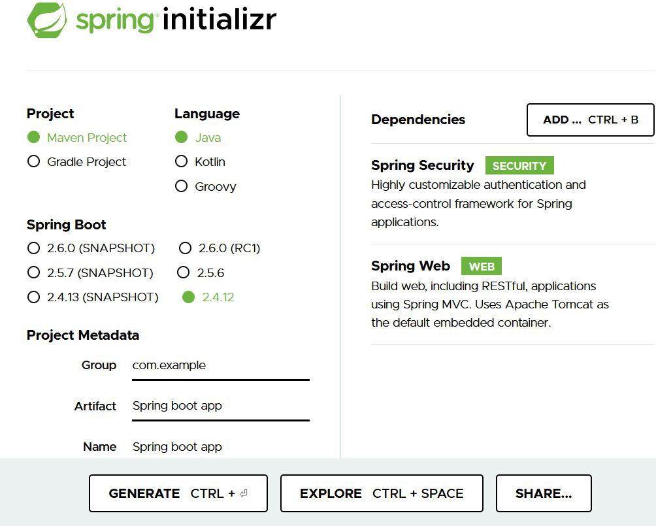Screen dimensions: 656x526
Task: Pick Spring Boot version 2.5.6
Action: click(184, 272)
